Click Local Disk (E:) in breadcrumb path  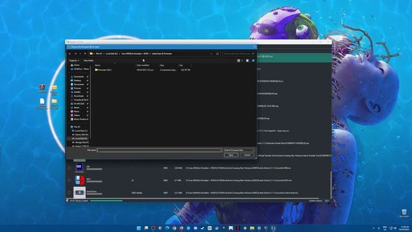pyautogui.click(x=111, y=53)
